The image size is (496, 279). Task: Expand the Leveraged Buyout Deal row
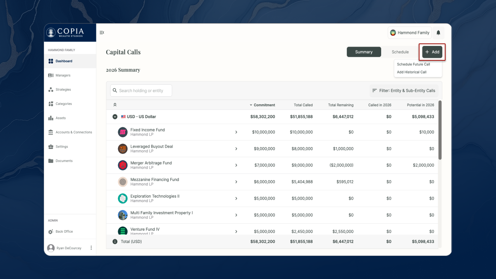pos(236,149)
